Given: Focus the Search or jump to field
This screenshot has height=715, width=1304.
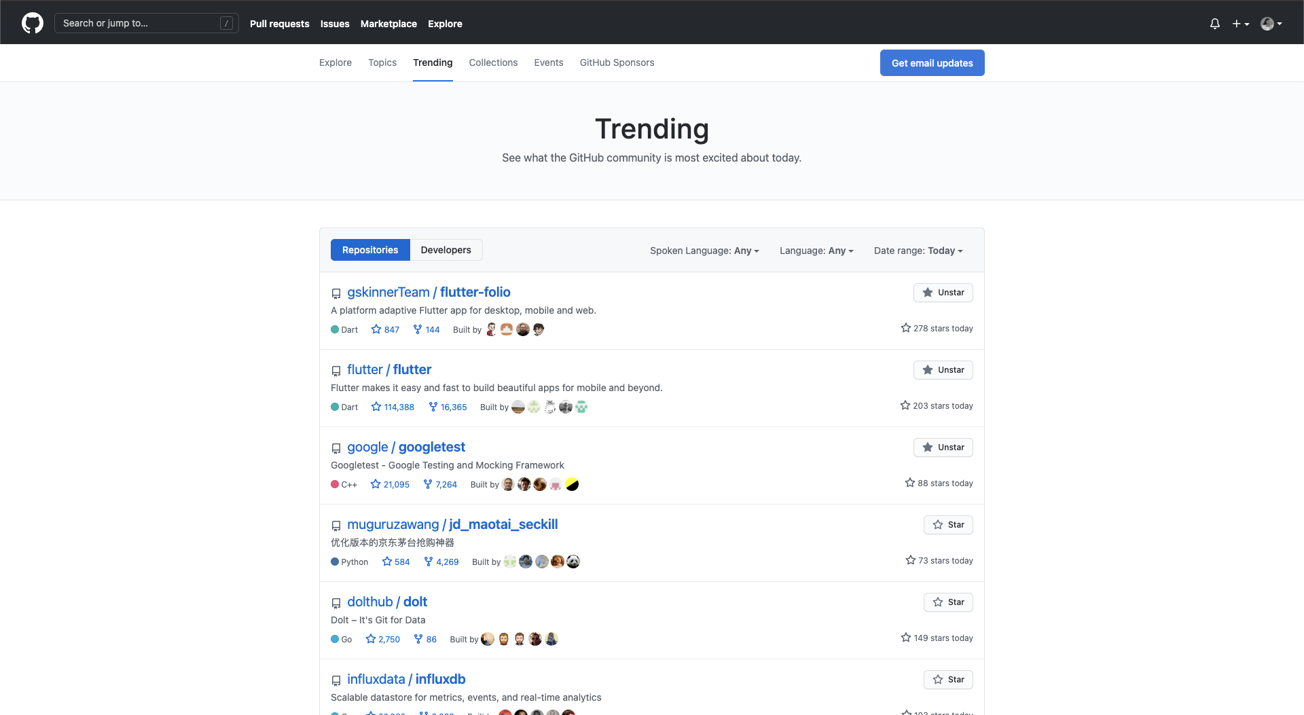Looking at the screenshot, I should [x=146, y=23].
